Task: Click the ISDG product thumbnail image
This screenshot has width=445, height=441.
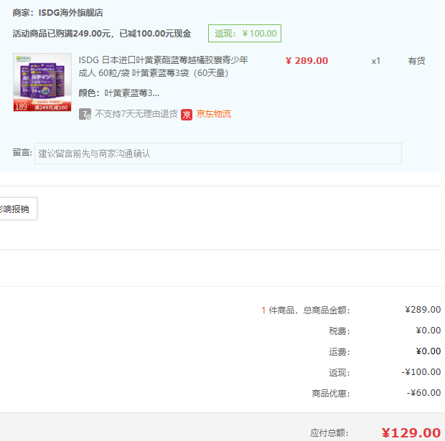Action: [x=42, y=82]
